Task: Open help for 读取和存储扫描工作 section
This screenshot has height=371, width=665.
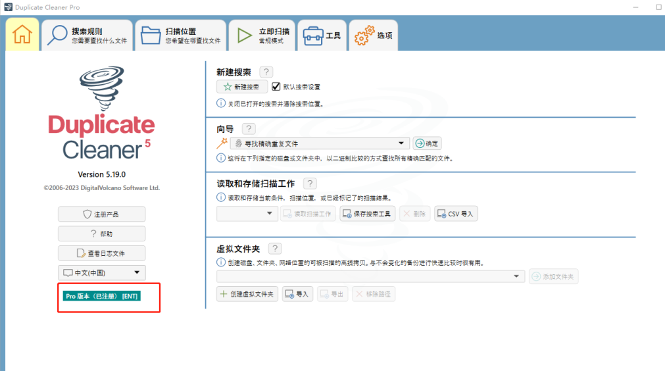Action: point(310,183)
